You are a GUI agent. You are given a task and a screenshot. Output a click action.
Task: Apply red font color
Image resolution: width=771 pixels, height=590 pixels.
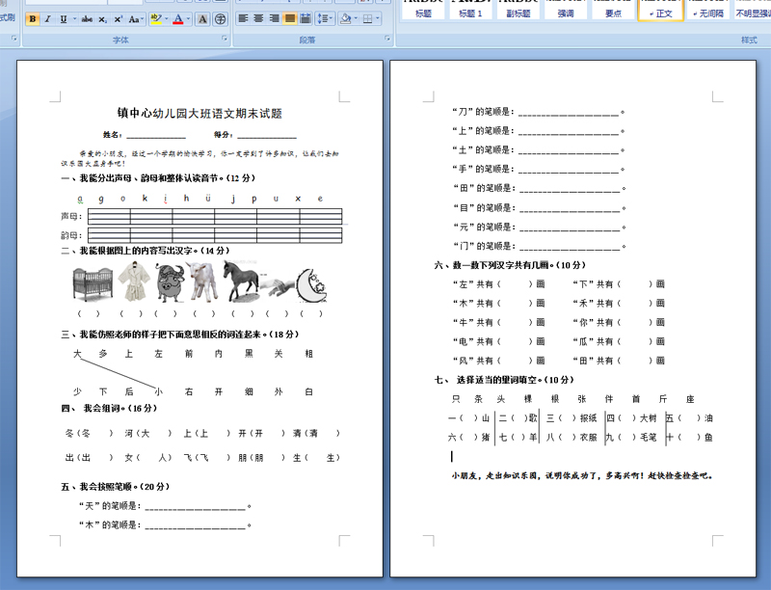pyautogui.click(x=178, y=19)
